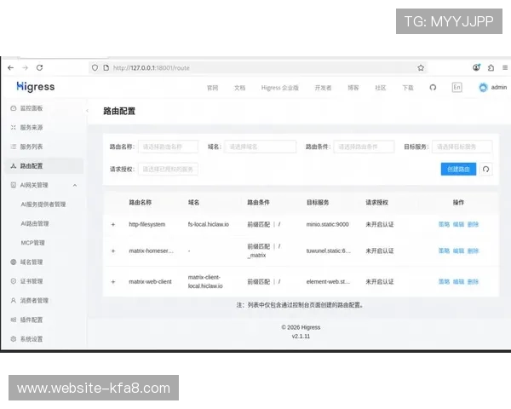This screenshot has height=409, width=511.
Task: Click the browser forward arrow
Action: [x=25, y=68]
